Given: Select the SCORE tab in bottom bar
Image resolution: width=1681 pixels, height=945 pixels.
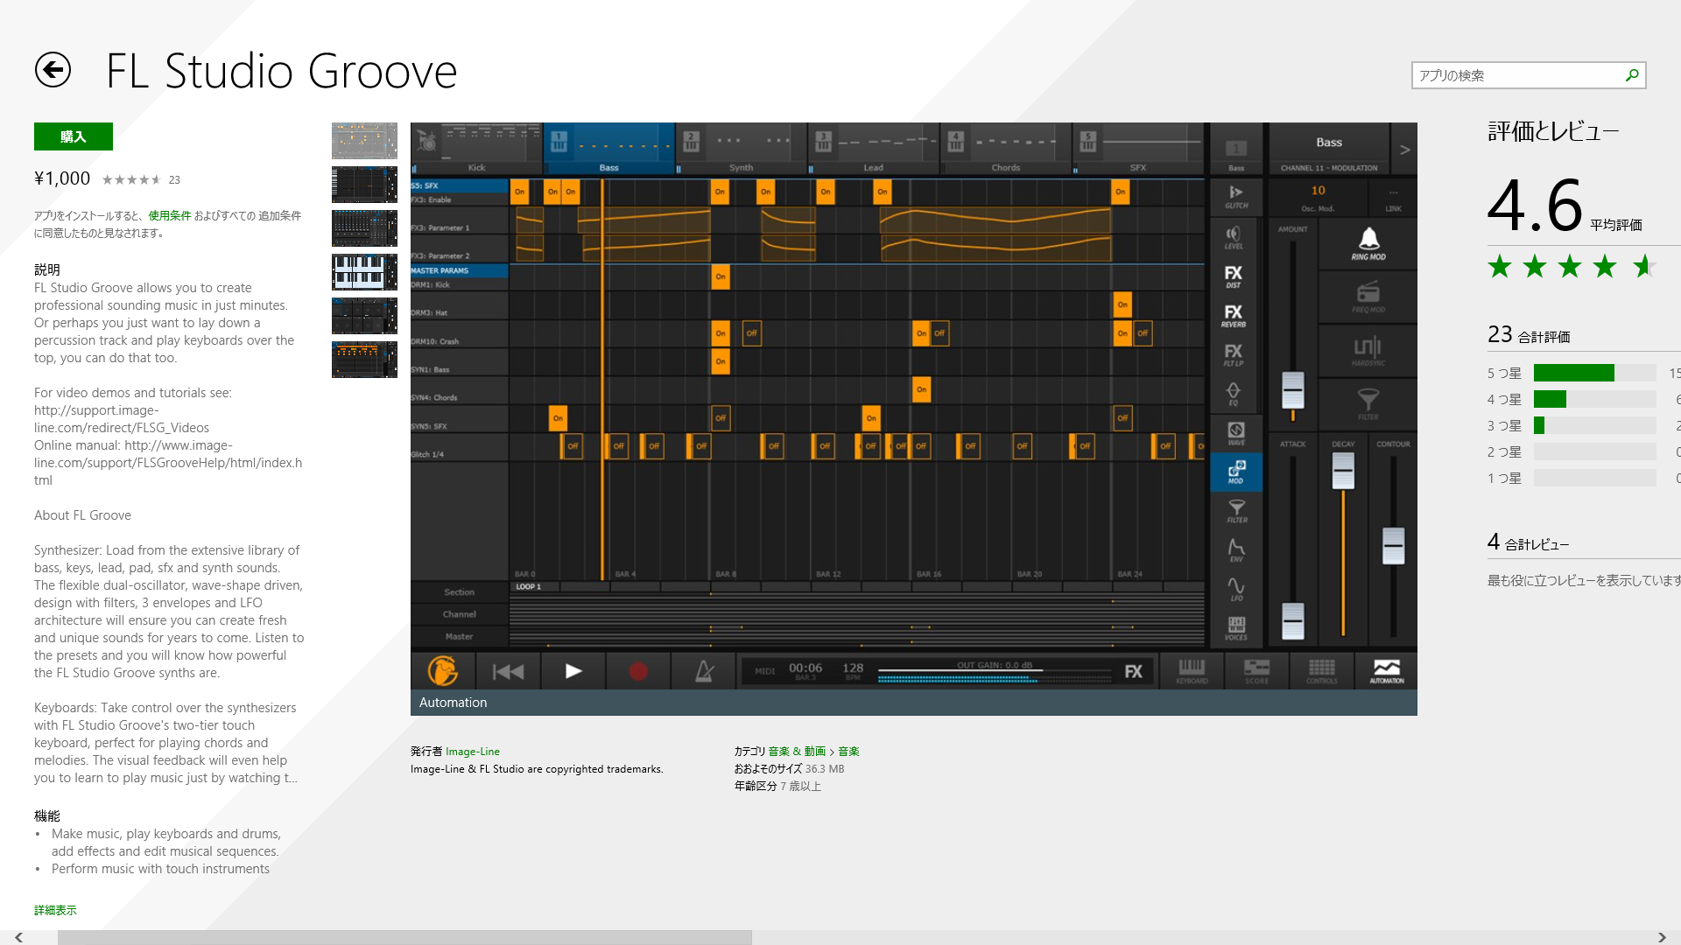Looking at the screenshot, I should pyautogui.click(x=1256, y=671).
